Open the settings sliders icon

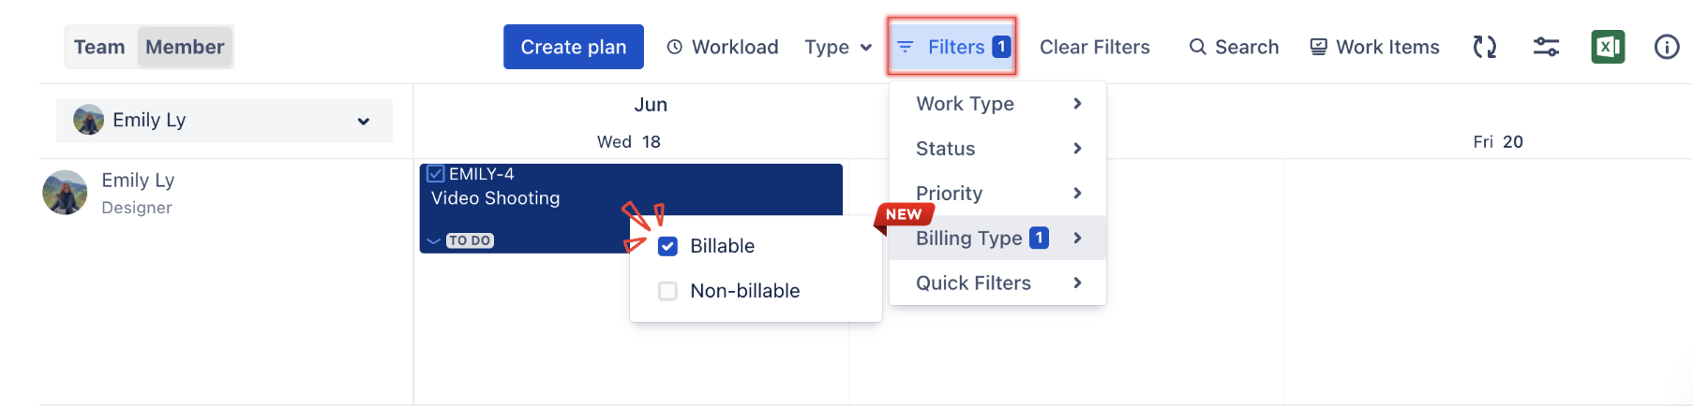[x=1546, y=47]
